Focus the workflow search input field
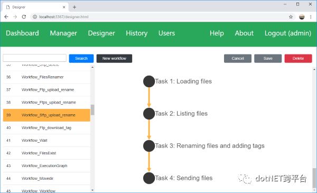The height and width of the screenshot is (193, 317). (34, 58)
